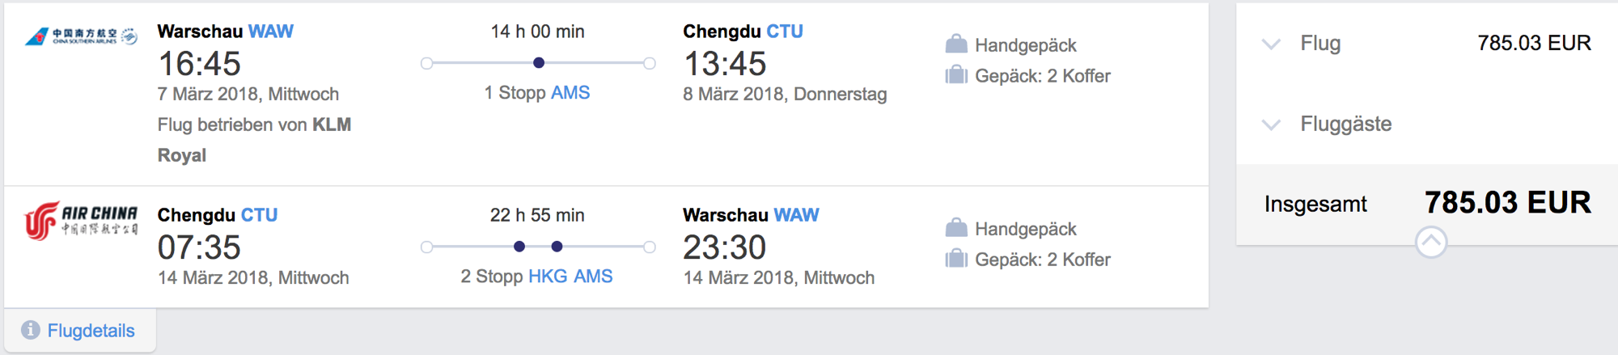This screenshot has width=1618, height=355.
Task: Click the second stop dot on return timeline
Action: (557, 247)
